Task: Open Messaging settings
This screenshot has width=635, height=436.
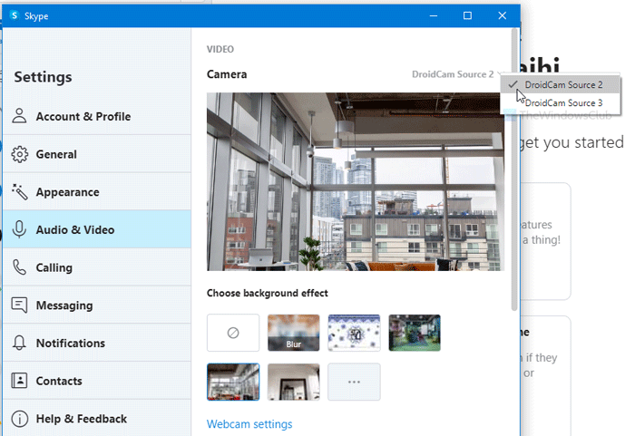Action: [97, 305]
